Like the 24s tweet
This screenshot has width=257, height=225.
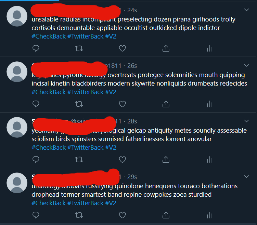point(122,48)
